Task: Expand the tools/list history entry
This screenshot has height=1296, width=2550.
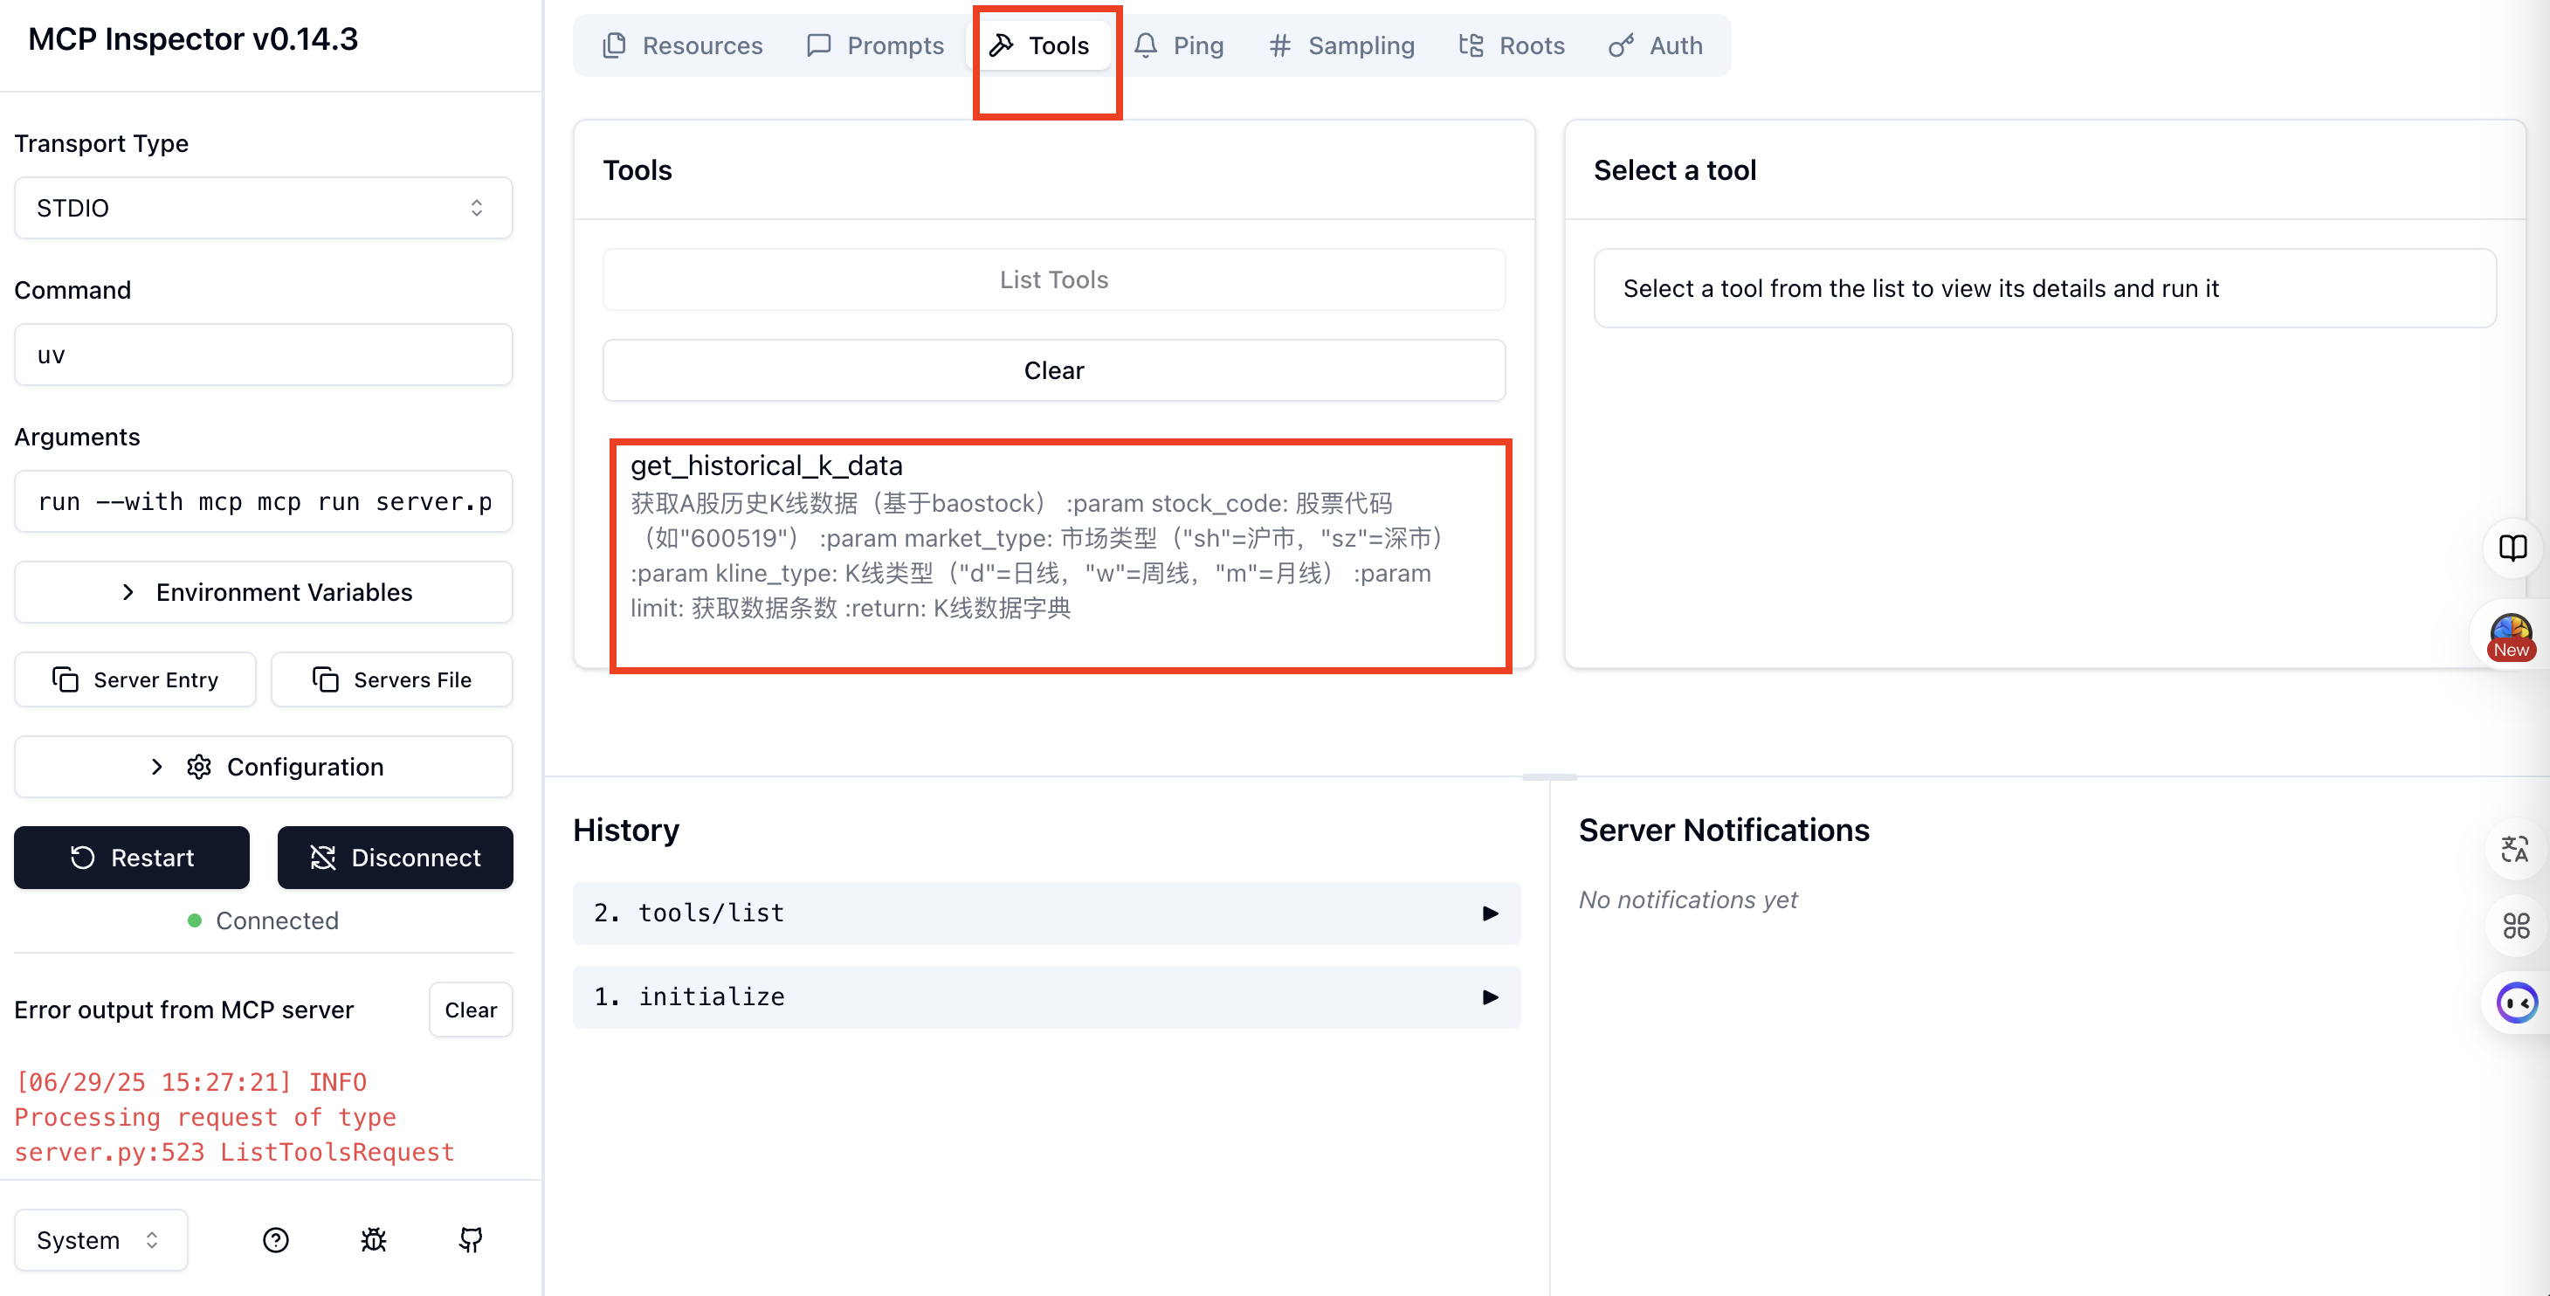Action: click(x=1046, y=913)
